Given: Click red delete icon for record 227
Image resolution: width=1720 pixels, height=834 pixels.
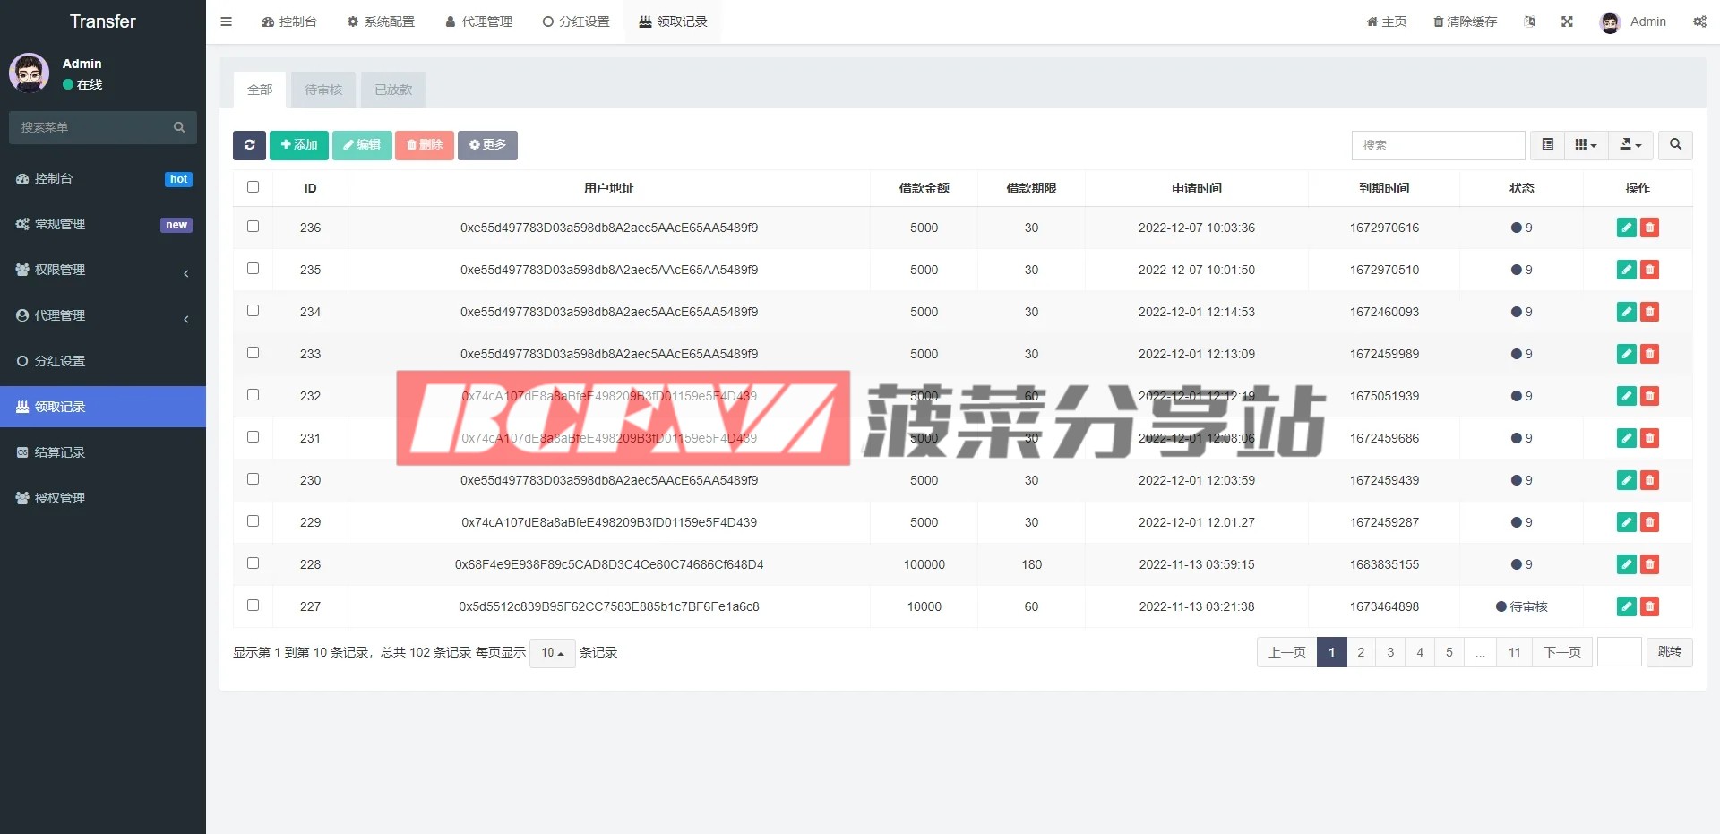Looking at the screenshot, I should (x=1649, y=606).
